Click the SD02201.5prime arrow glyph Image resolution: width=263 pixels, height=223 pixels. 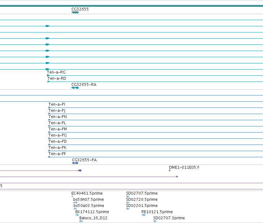128,209
